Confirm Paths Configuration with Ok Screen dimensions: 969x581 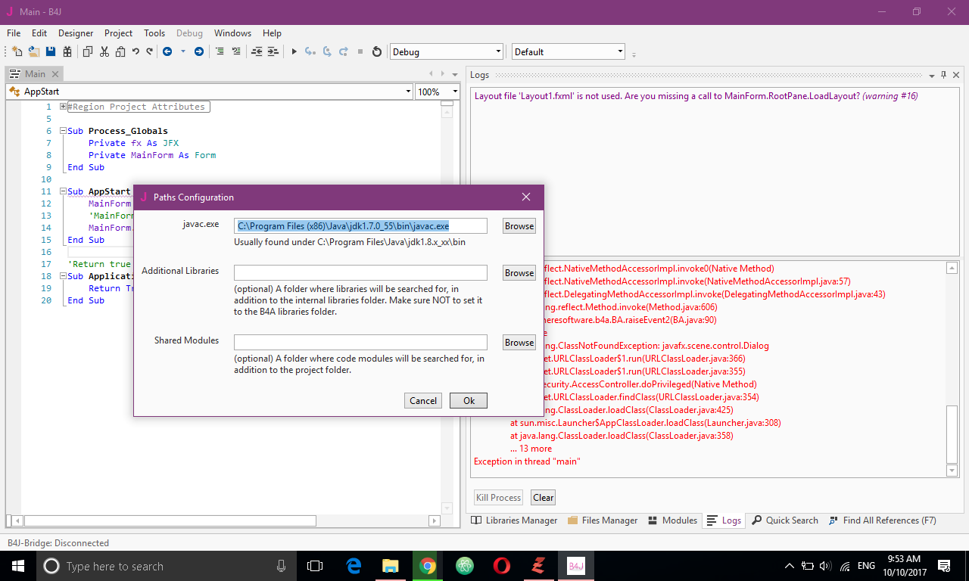click(469, 401)
